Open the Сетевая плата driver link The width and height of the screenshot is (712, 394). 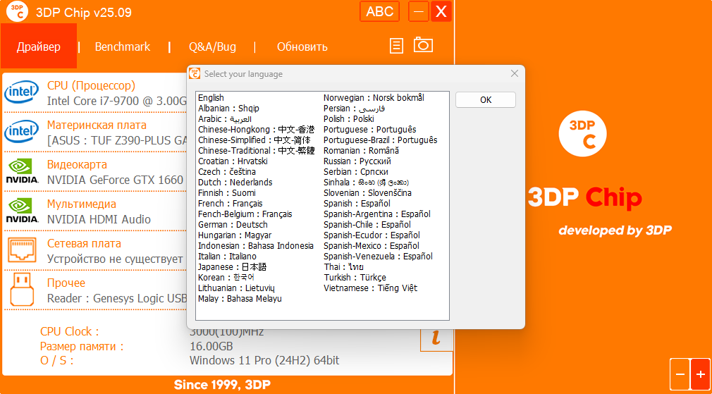click(84, 243)
